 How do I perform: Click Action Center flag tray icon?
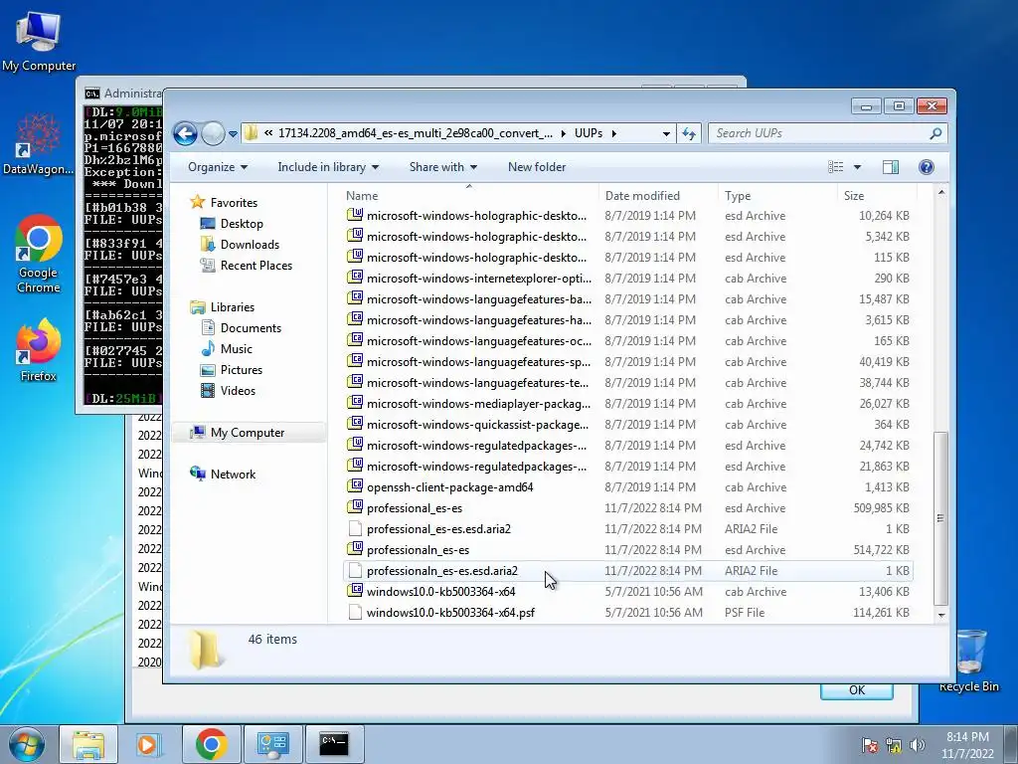point(869,745)
